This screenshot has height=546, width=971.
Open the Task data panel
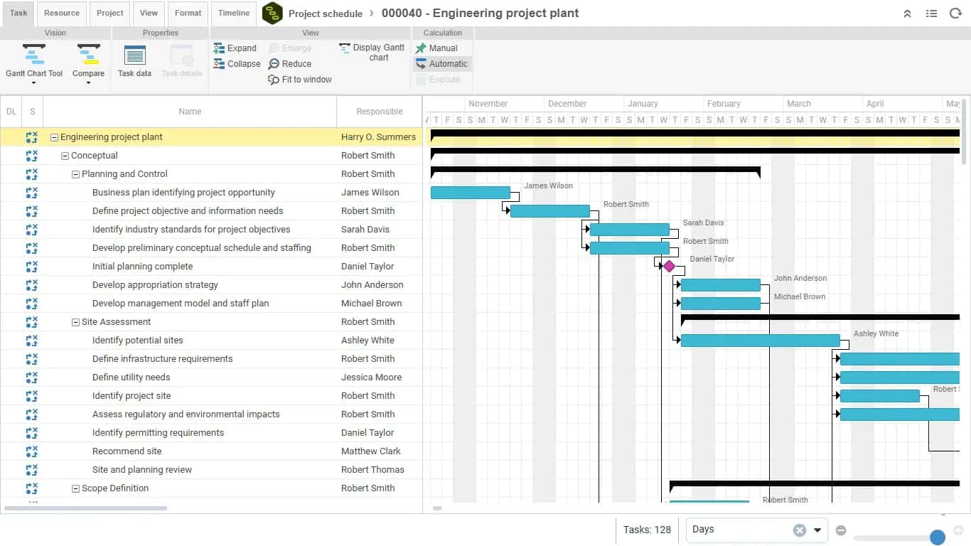point(134,62)
